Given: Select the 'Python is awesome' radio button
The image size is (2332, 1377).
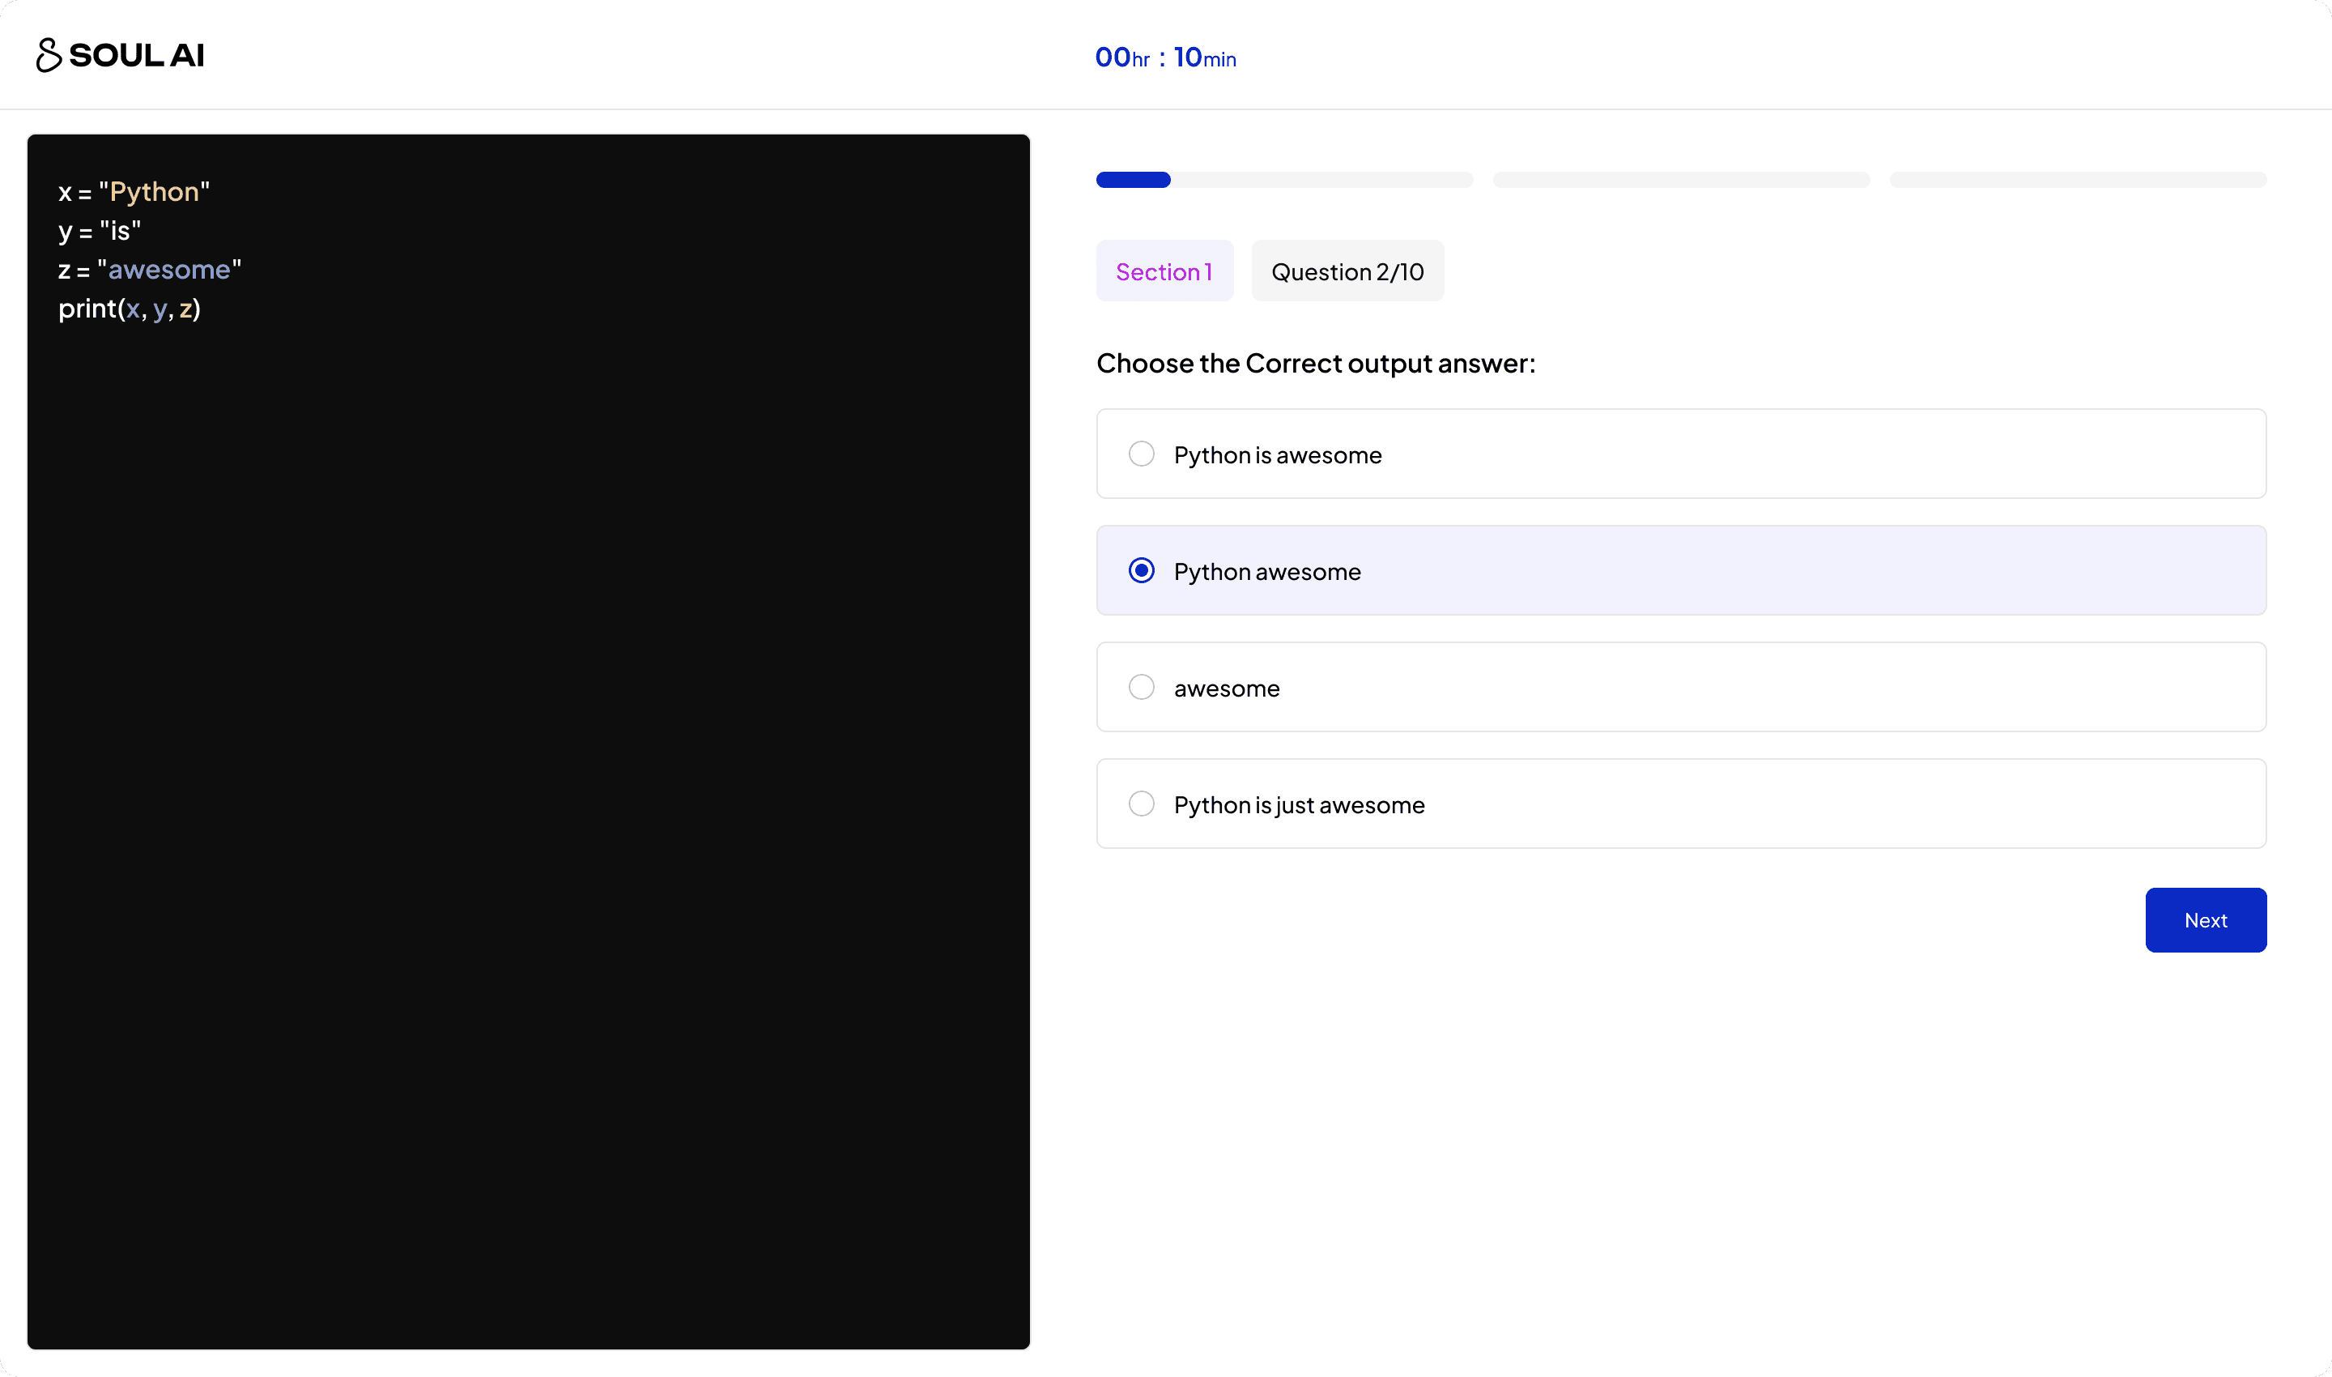Looking at the screenshot, I should tap(1141, 454).
